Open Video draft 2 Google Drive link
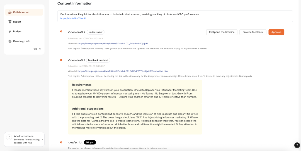Screen dimensions: 301x151 [x=113, y=43]
